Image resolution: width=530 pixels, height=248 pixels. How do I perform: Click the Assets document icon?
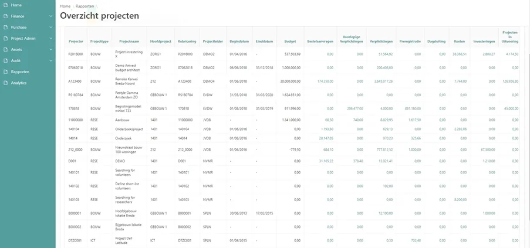click(5, 50)
